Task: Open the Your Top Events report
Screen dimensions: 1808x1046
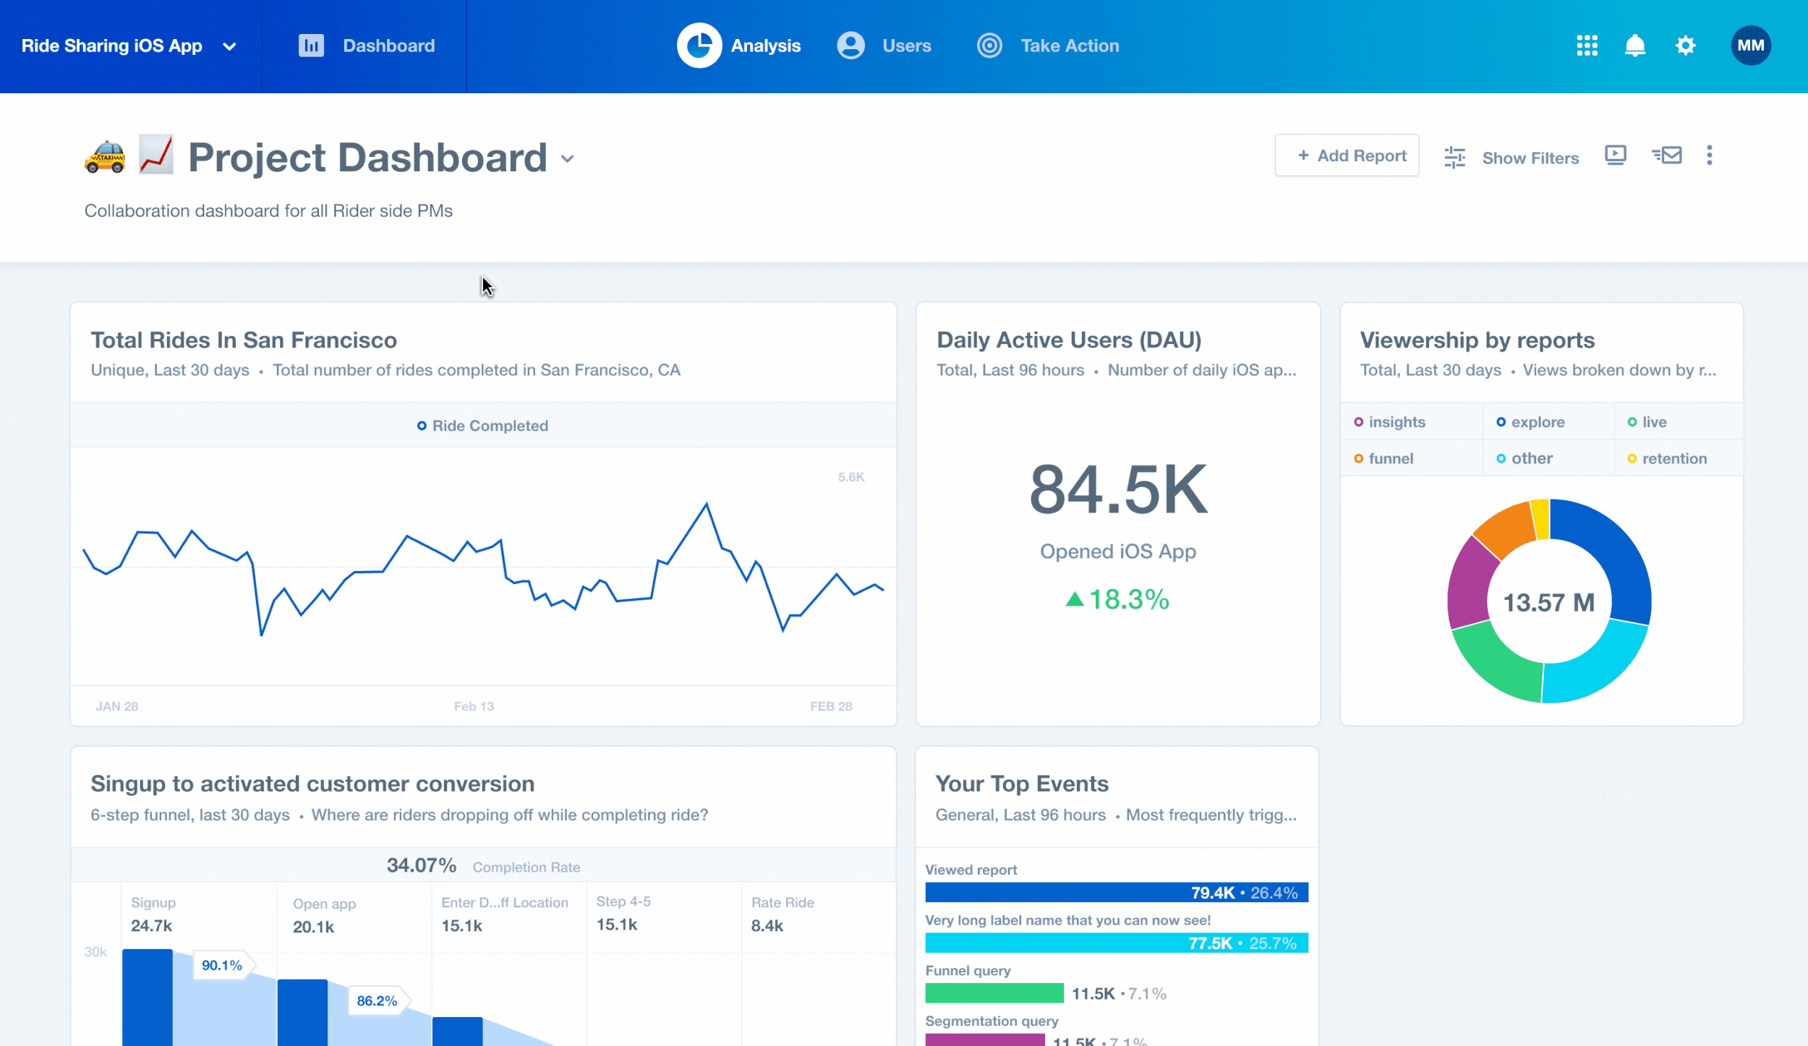Action: click(x=1021, y=784)
